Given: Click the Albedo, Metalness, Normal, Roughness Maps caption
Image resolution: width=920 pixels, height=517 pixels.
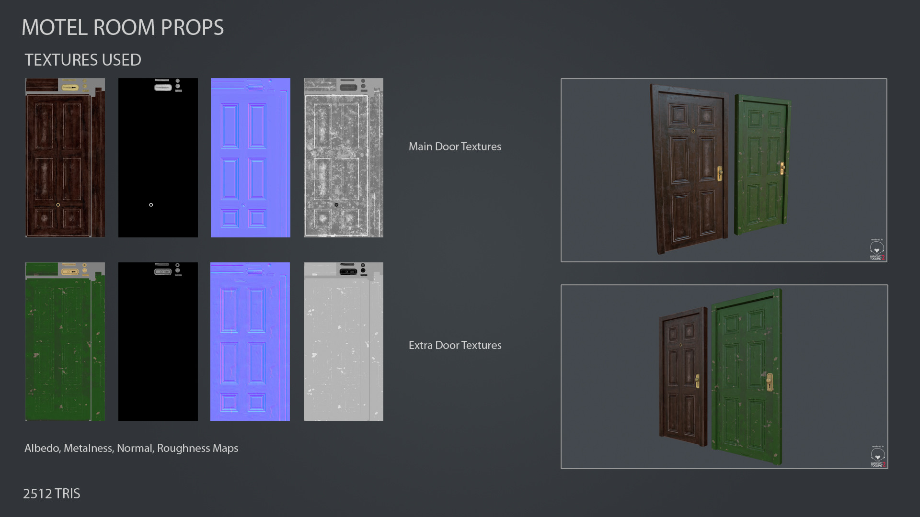Looking at the screenshot, I should click(131, 448).
